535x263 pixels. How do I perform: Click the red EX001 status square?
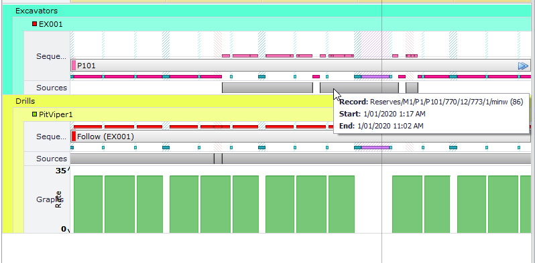point(34,24)
